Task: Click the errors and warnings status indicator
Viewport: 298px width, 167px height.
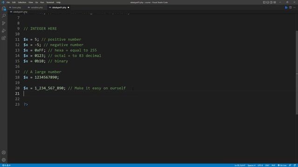Action: [x=6, y=165]
